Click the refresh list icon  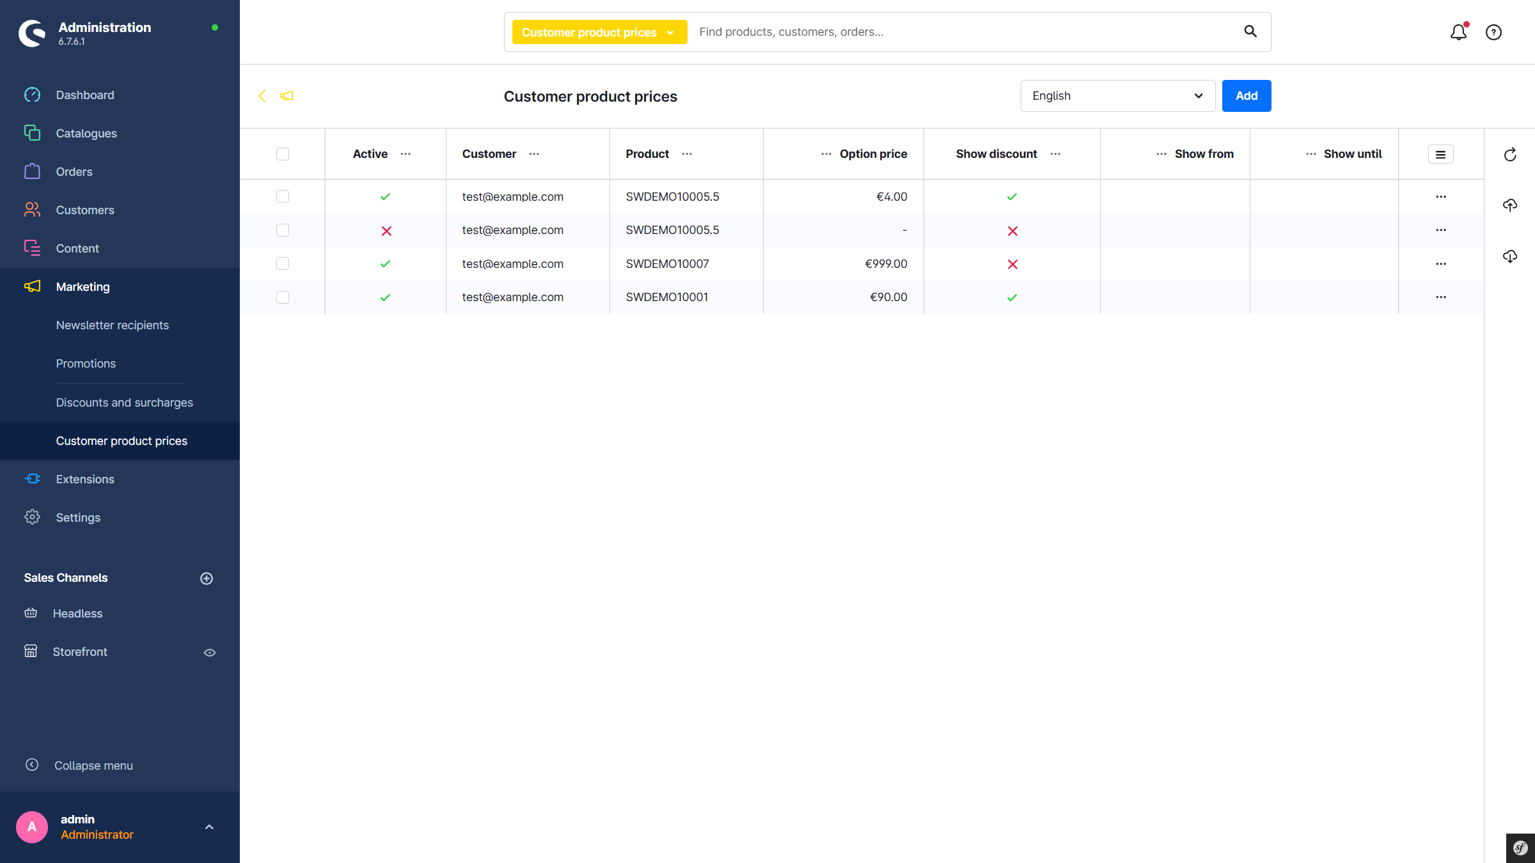pyautogui.click(x=1510, y=155)
